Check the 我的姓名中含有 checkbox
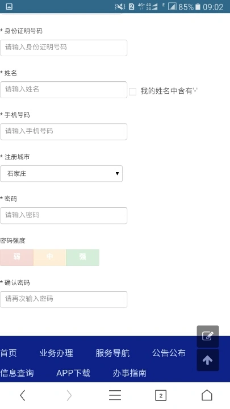The image size is (230, 409). 132,91
